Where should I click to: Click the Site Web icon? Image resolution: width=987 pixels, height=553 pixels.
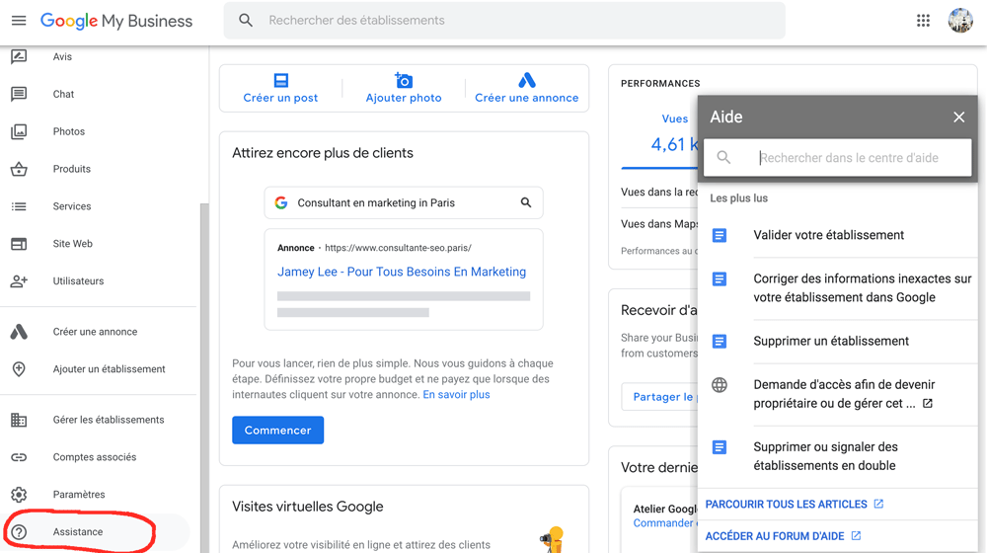point(19,244)
